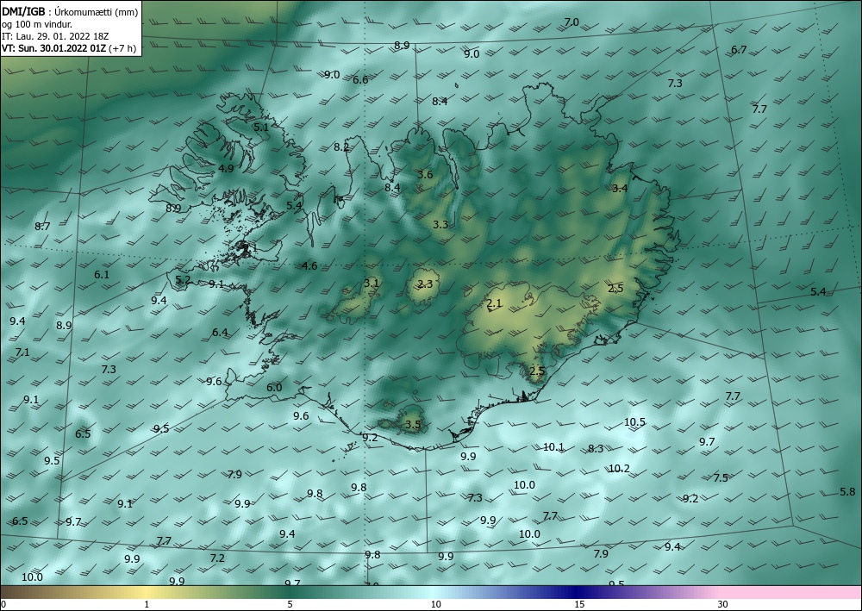Pick the map value "3.3"
This screenshot has width=862, height=611.
[440, 225]
